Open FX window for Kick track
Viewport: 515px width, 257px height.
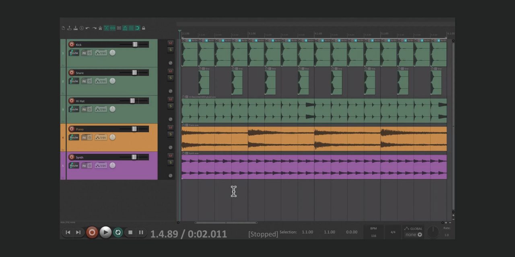click(x=84, y=53)
